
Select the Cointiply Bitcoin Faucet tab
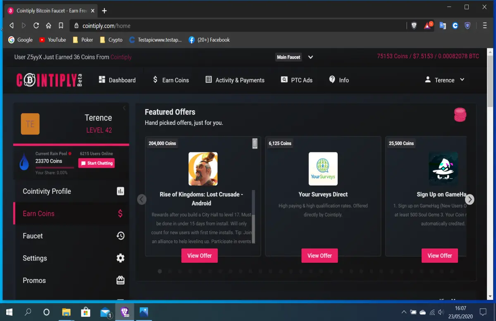52,11
